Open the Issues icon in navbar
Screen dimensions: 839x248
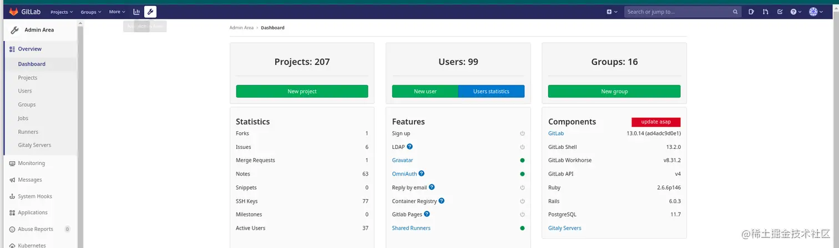coord(752,12)
